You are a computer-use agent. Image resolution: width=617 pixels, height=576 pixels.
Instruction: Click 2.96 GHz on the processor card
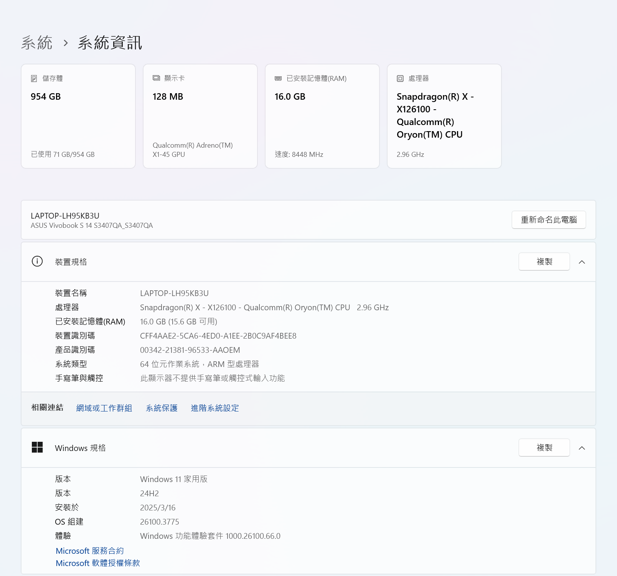(x=410, y=155)
